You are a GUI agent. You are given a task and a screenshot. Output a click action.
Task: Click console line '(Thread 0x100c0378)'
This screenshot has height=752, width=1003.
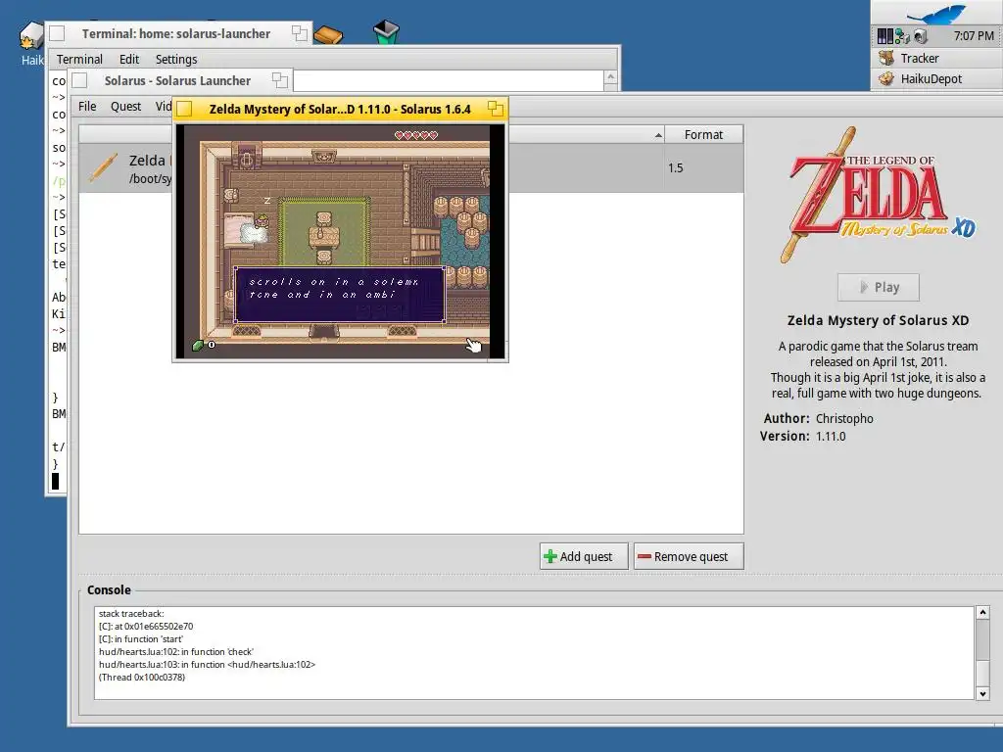tap(142, 678)
